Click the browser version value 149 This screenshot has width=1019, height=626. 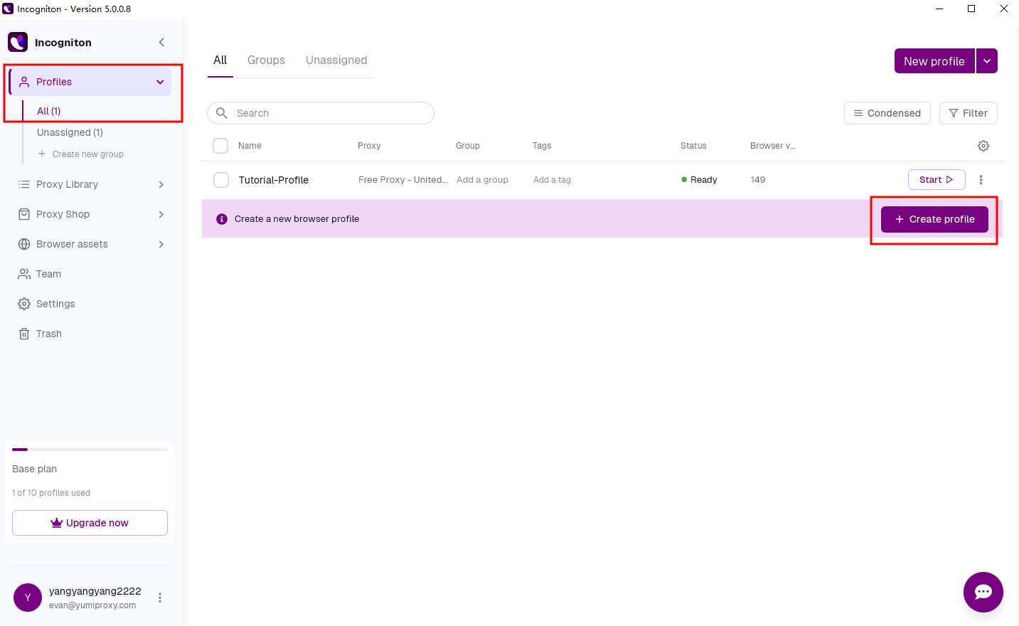click(x=758, y=180)
